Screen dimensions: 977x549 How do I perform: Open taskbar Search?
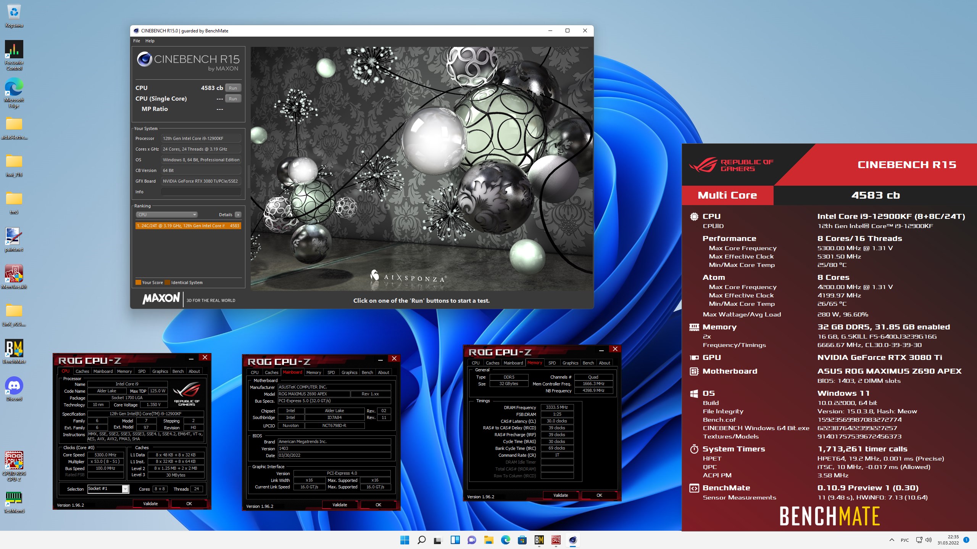tap(421, 540)
